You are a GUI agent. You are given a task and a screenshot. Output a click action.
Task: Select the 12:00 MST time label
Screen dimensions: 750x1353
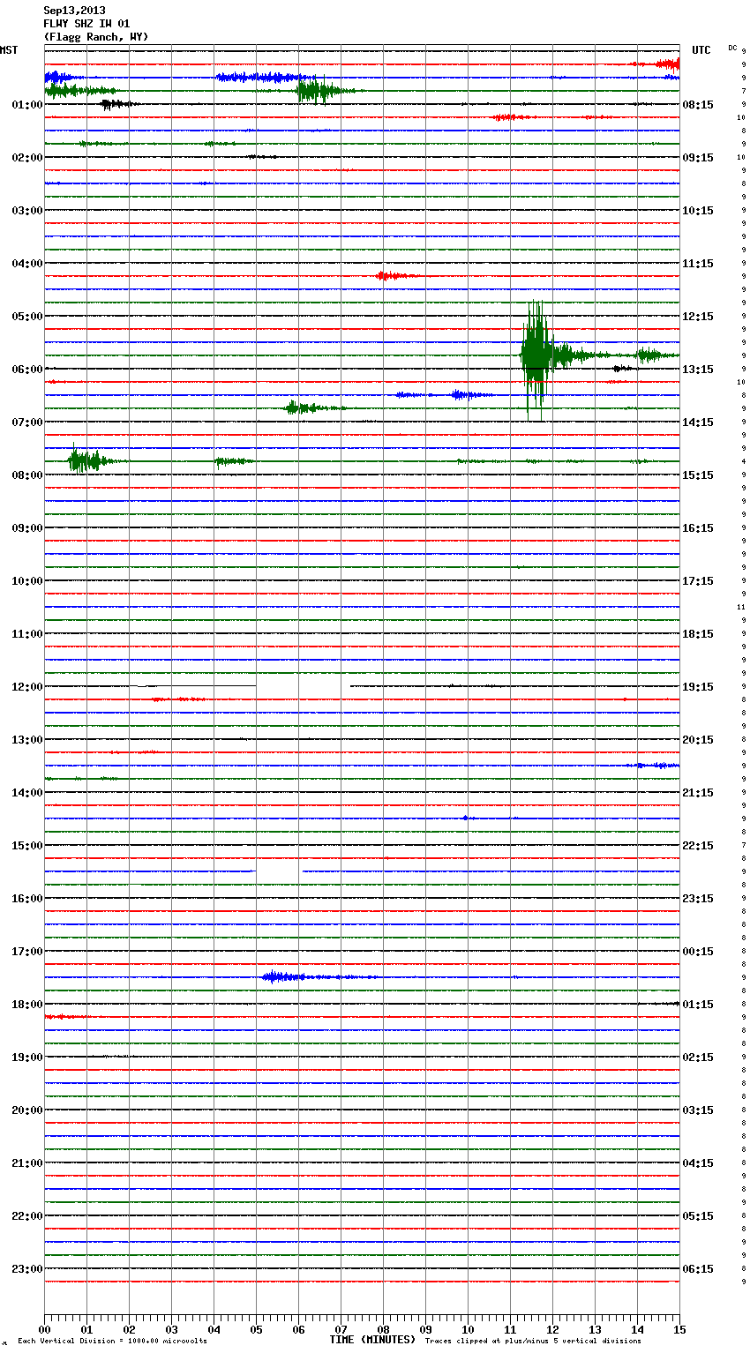pyautogui.click(x=27, y=687)
